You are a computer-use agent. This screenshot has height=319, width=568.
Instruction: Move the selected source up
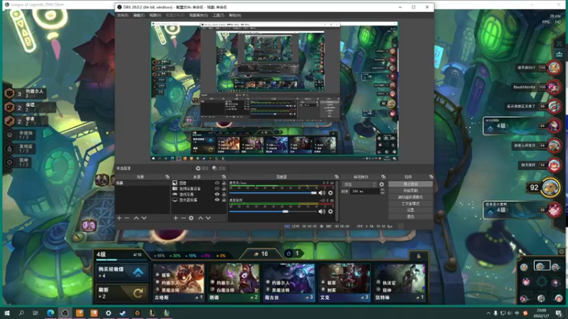coord(200,218)
